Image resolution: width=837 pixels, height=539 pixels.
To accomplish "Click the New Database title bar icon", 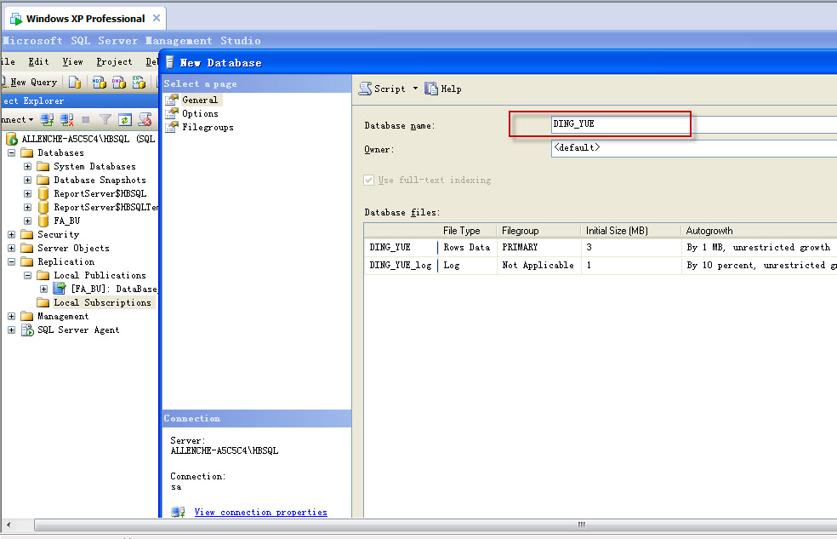I will pos(170,62).
